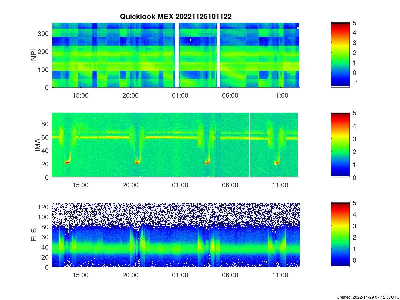Click the 06:00 tick label under ELS plot
The image size is (400, 300).
[230, 275]
